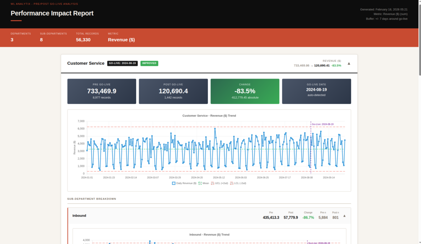Select the green Change -83.5% card
Viewport: 421px width, 244px height.
coord(245,91)
